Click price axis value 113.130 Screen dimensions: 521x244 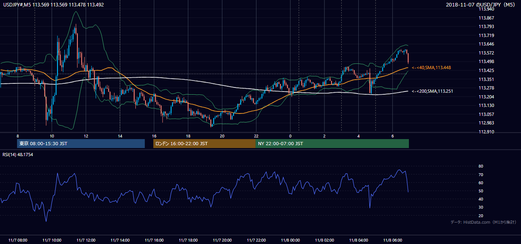(x=486, y=105)
